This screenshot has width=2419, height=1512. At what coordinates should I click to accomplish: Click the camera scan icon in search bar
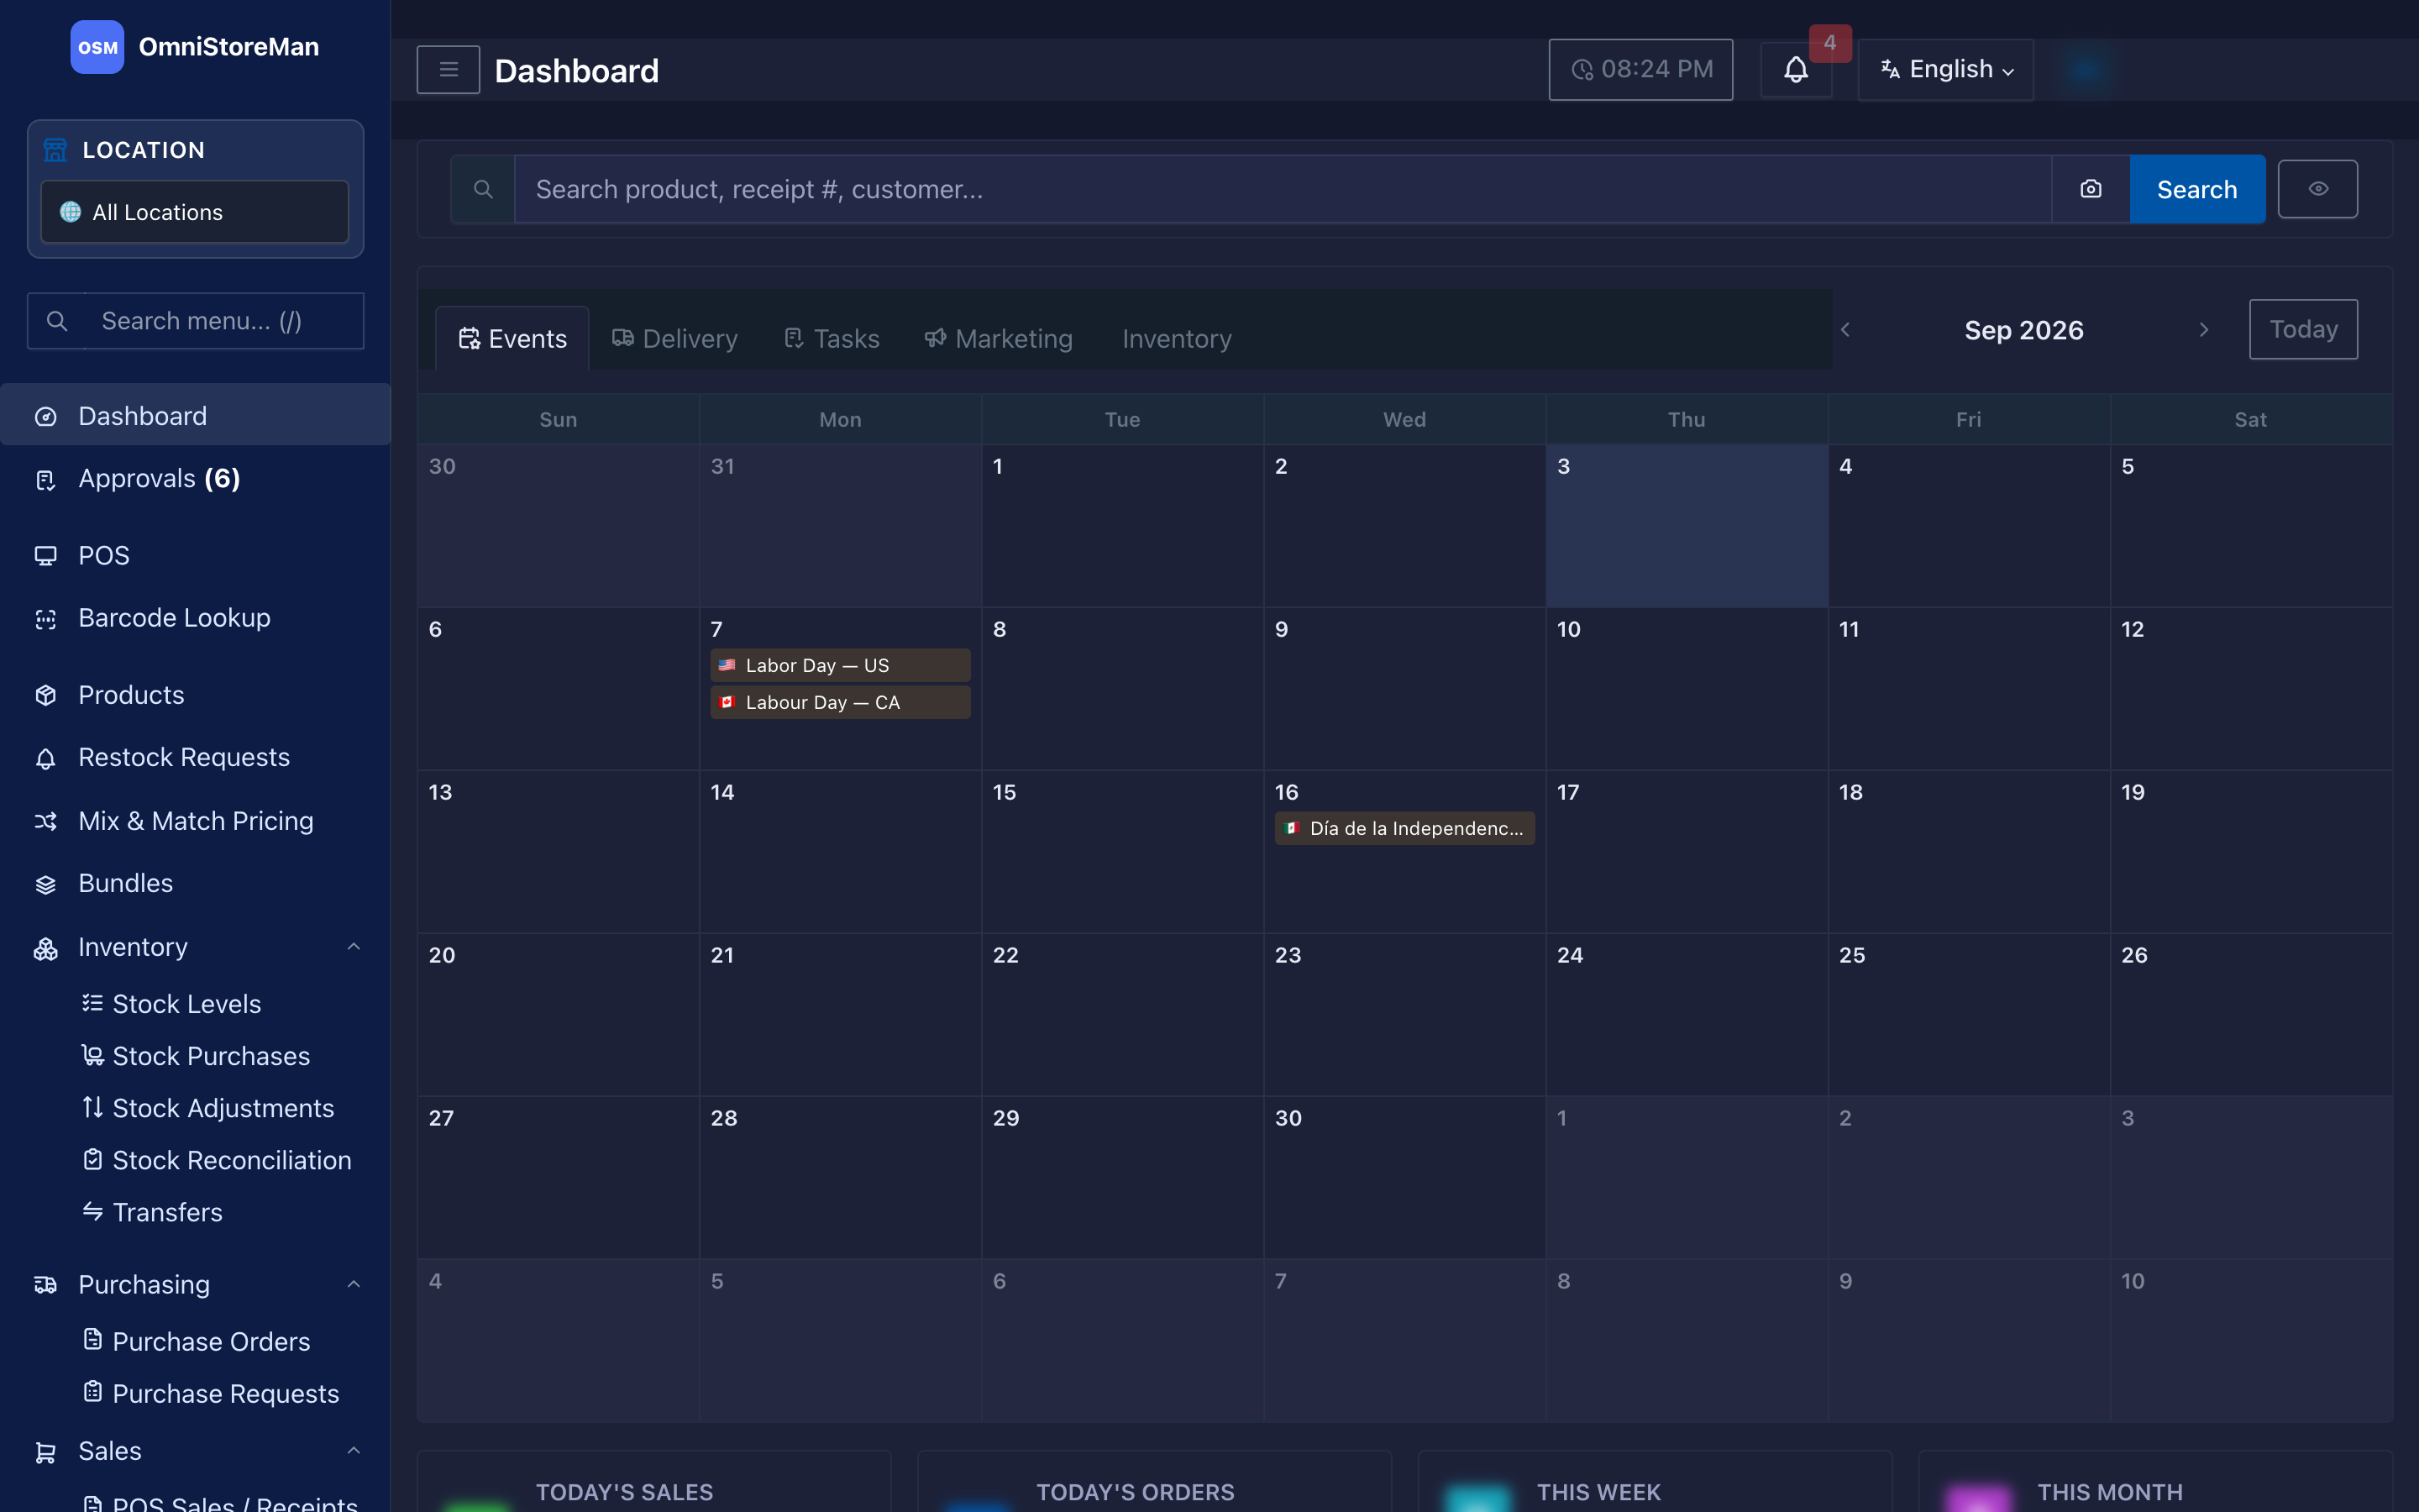2090,189
